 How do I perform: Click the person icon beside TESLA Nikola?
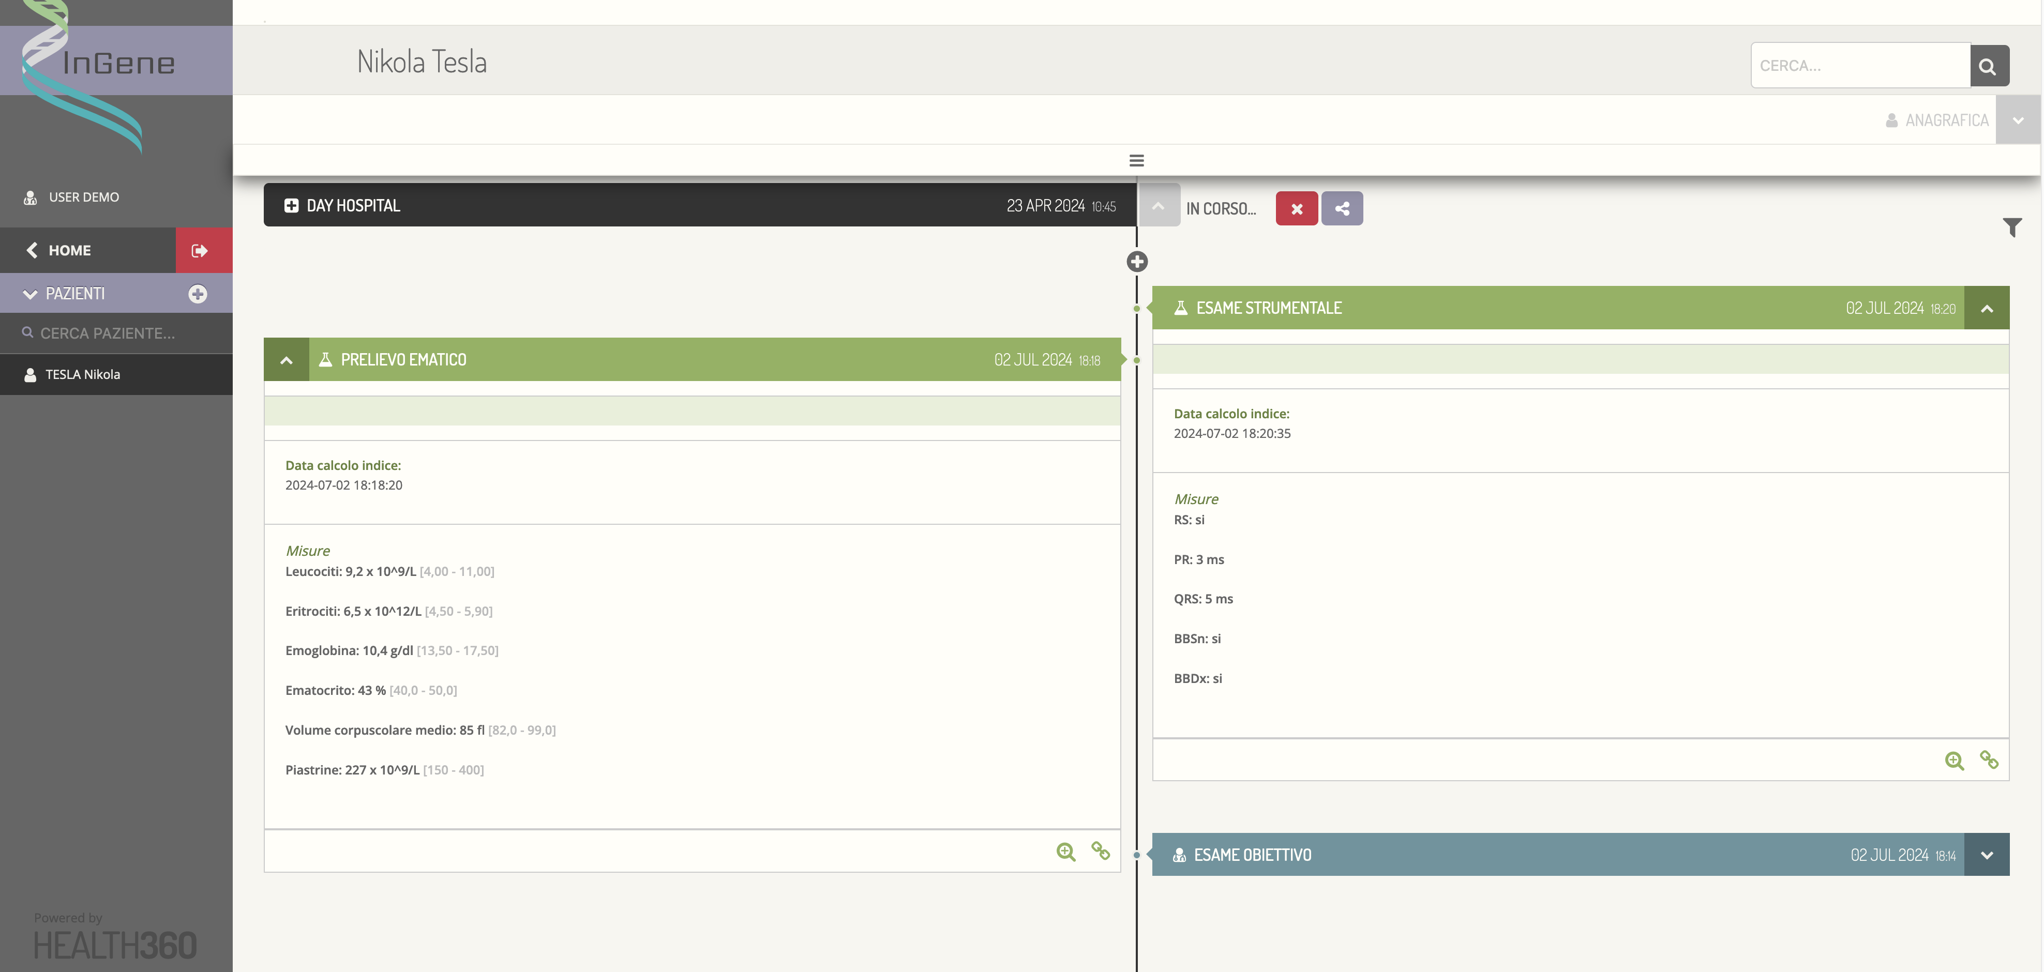point(30,375)
